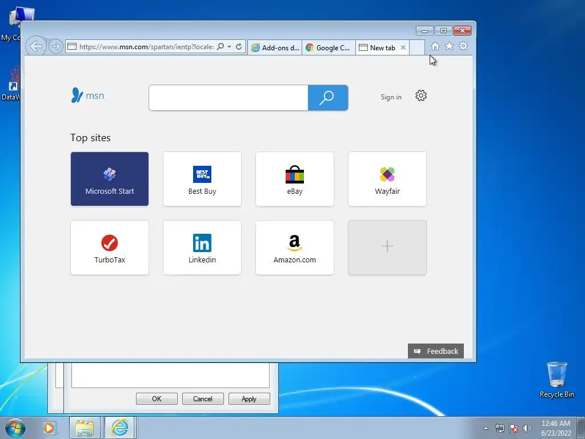Click the msn.com URL address field
Image resolution: width=585 pixels, height=439 pixels.
(146, 47)
